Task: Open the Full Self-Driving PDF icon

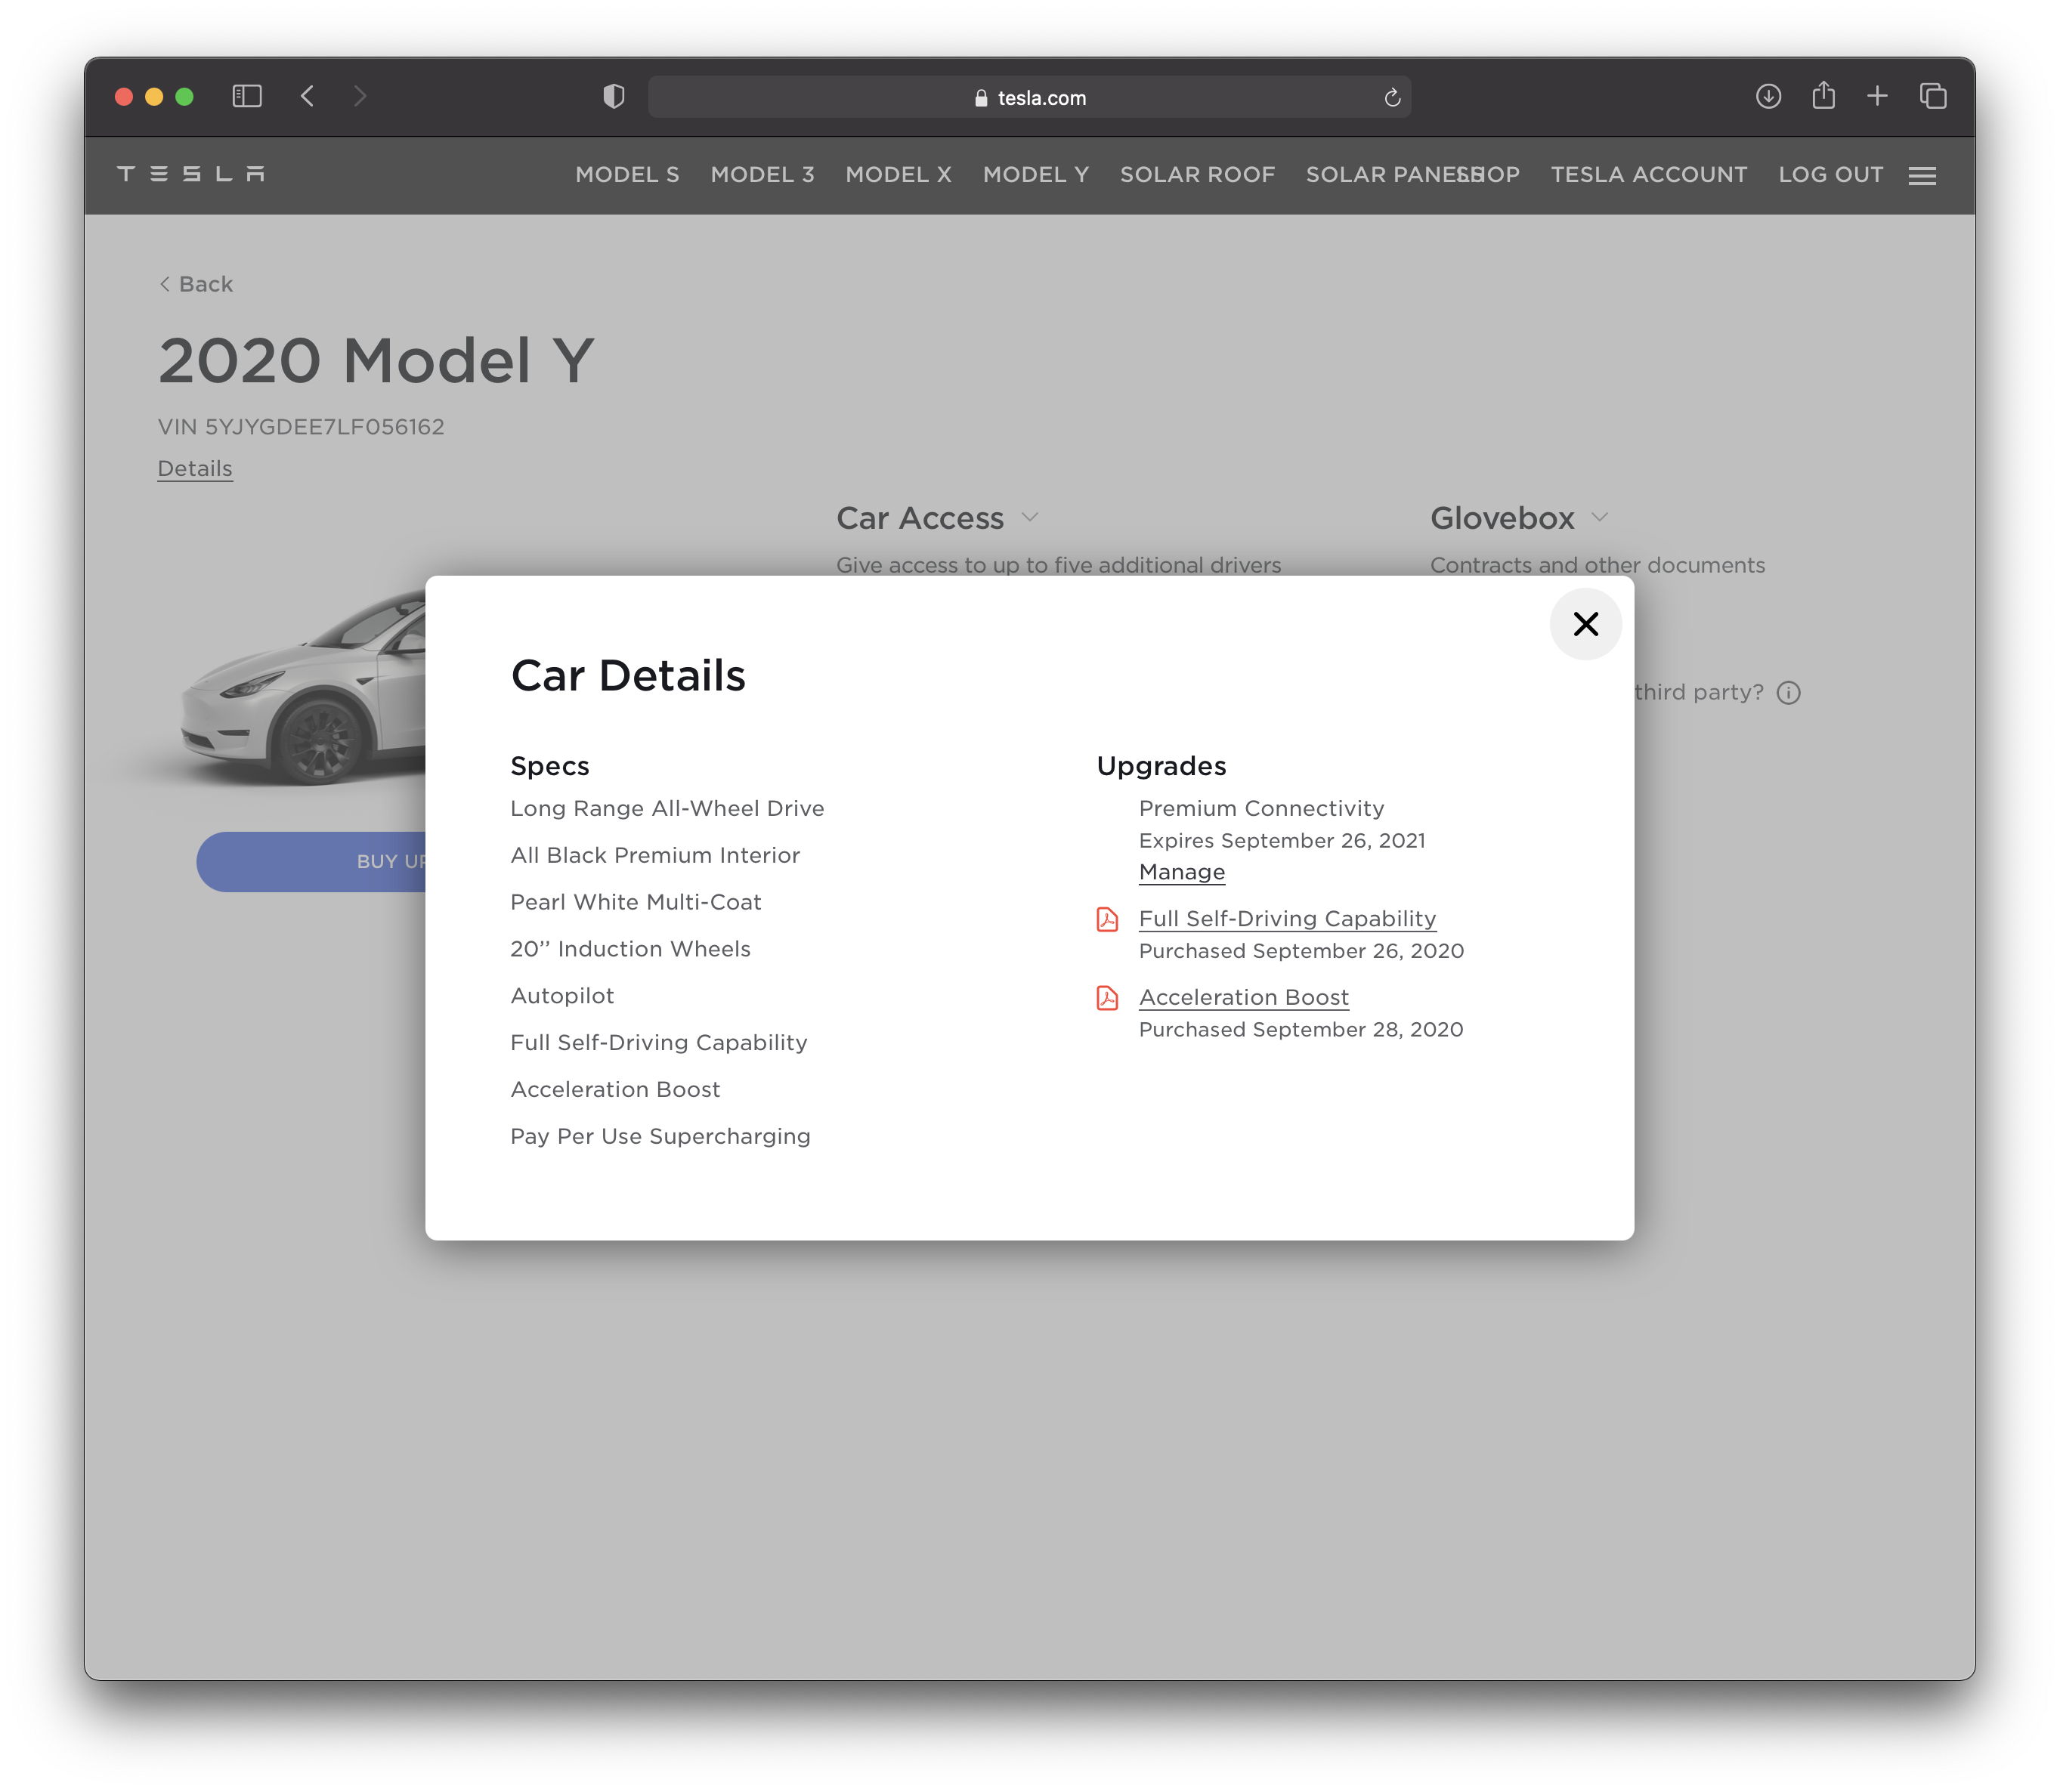Action: pos(1107,919)
